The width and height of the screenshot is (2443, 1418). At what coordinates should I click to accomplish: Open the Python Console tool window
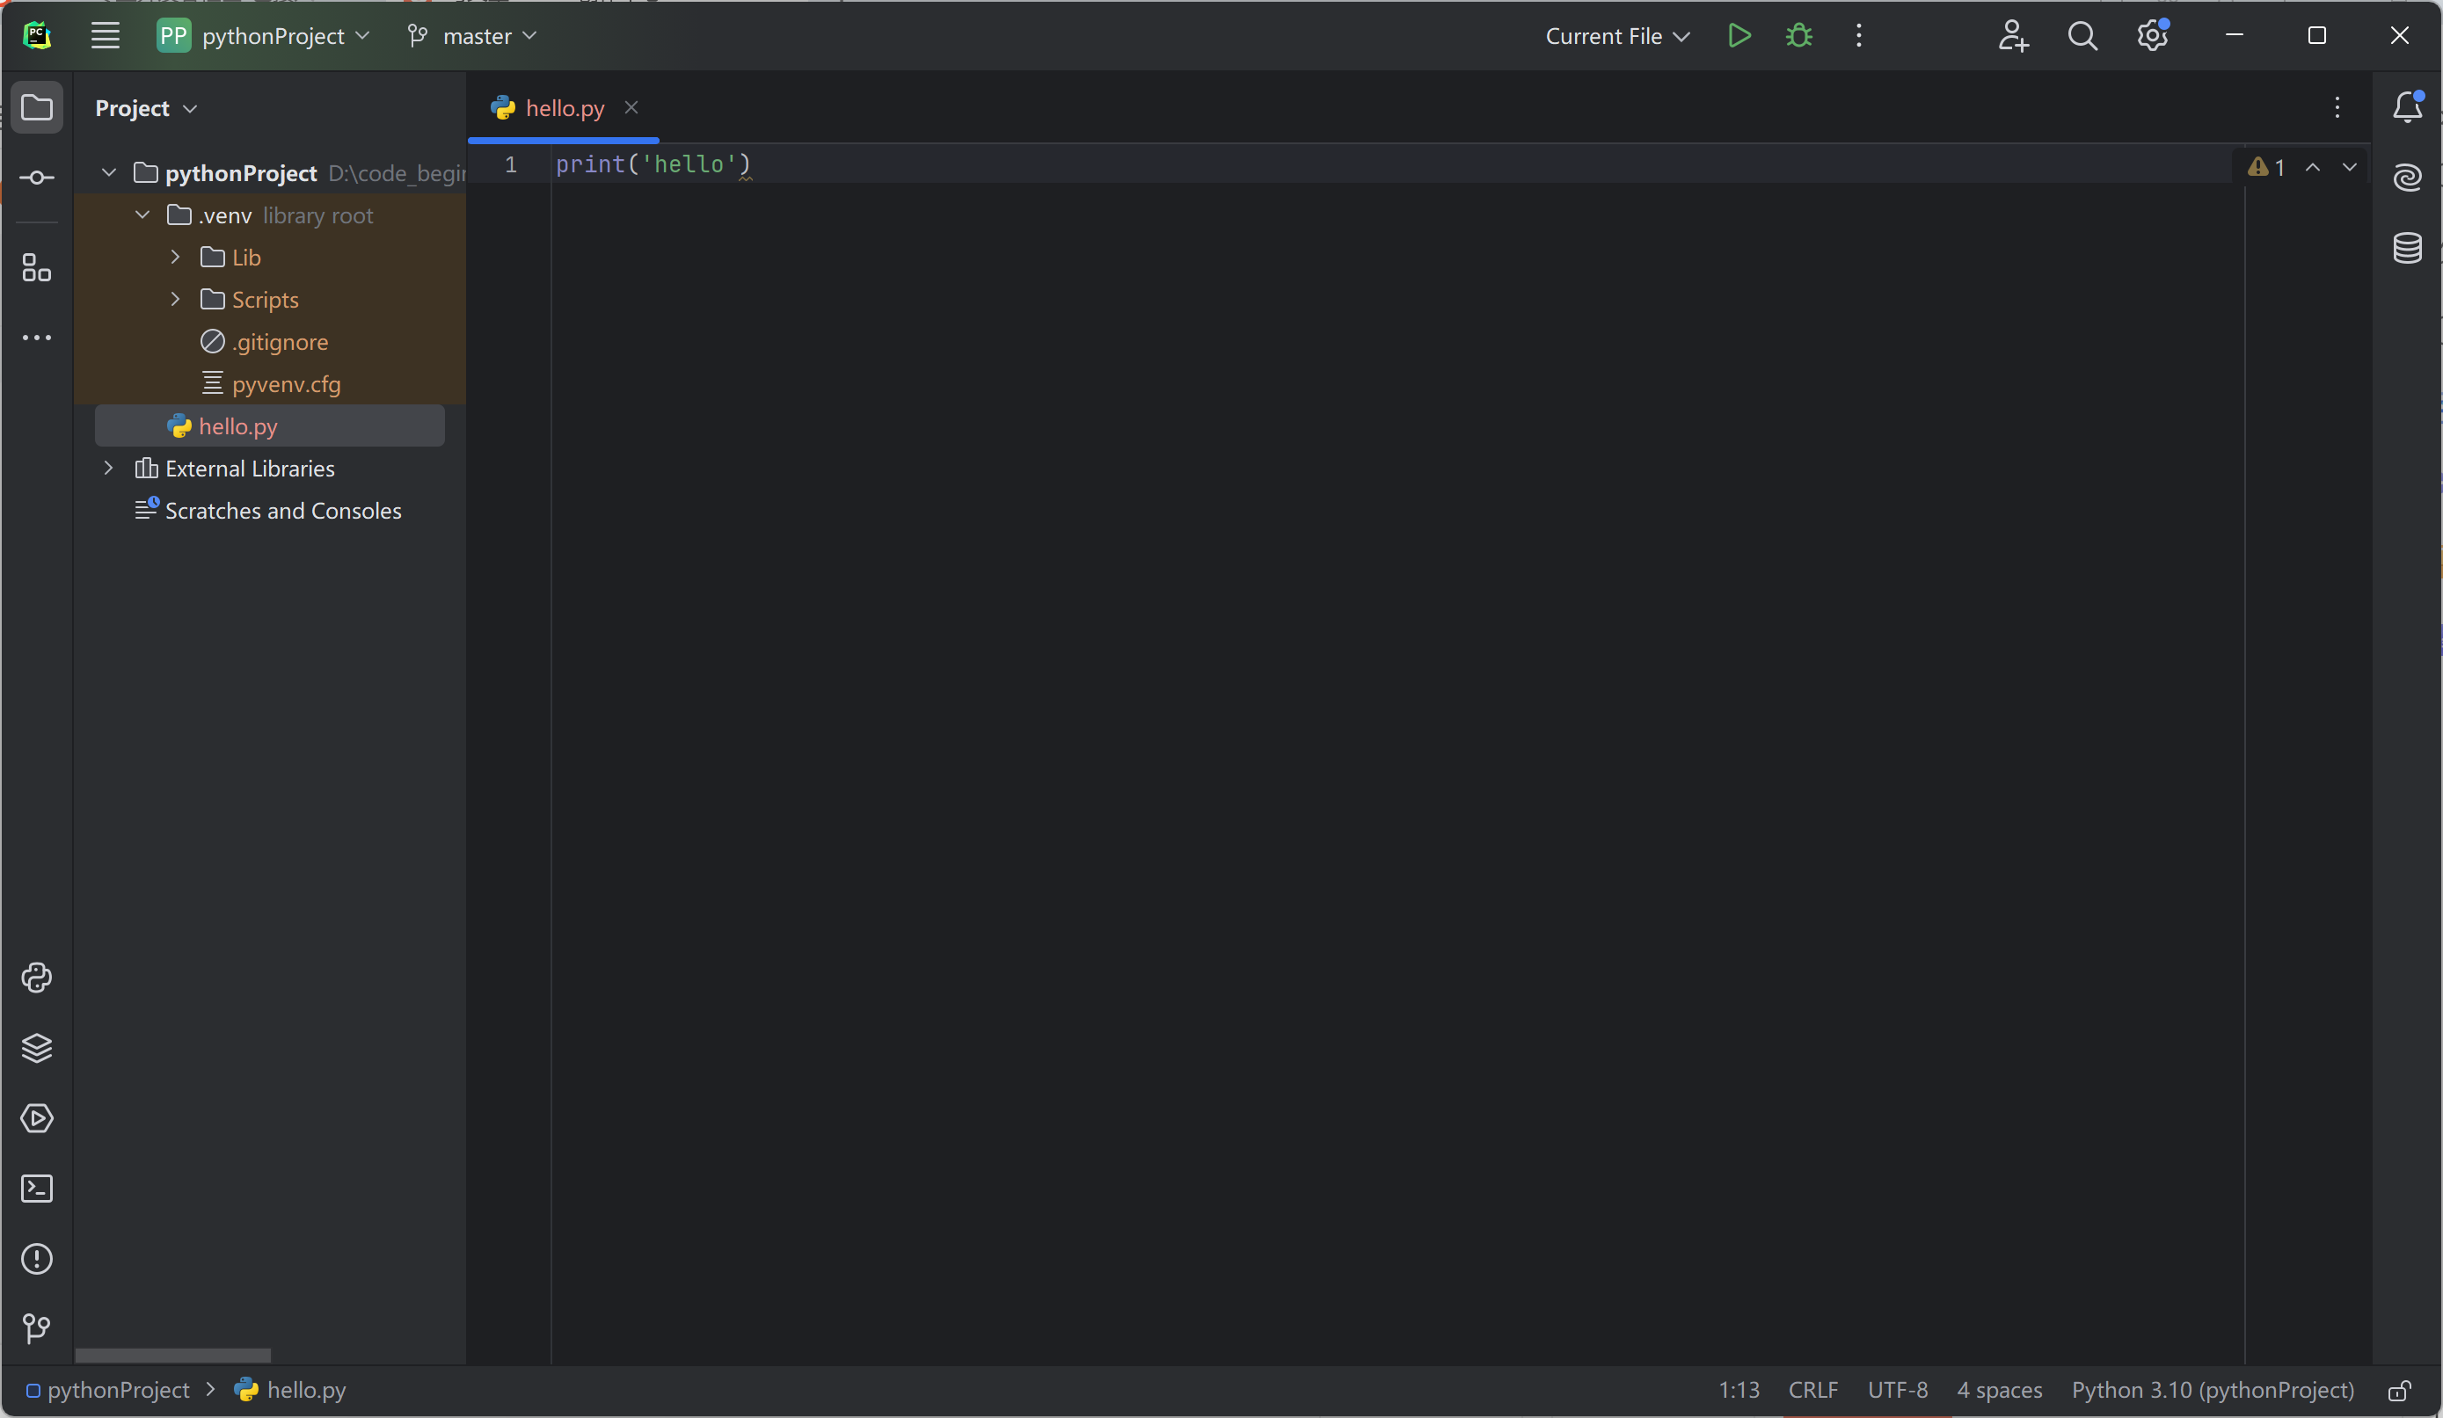click(x=37, y=977)
